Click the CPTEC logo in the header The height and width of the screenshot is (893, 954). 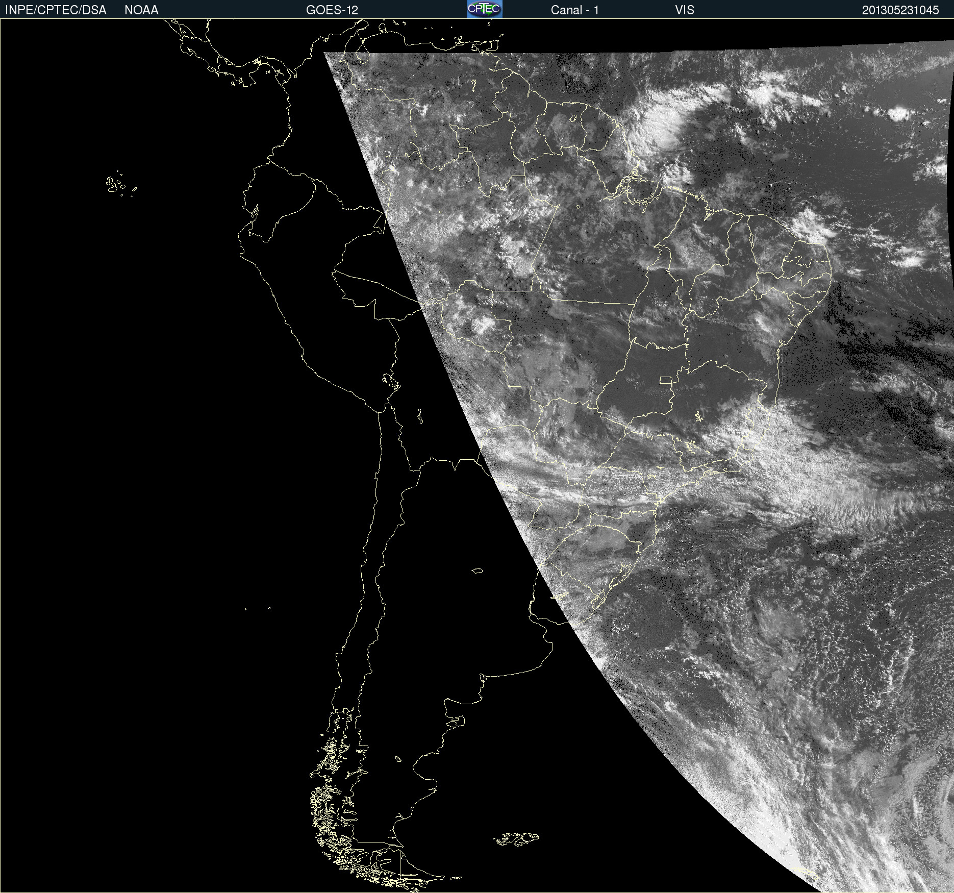pos(485,9)
